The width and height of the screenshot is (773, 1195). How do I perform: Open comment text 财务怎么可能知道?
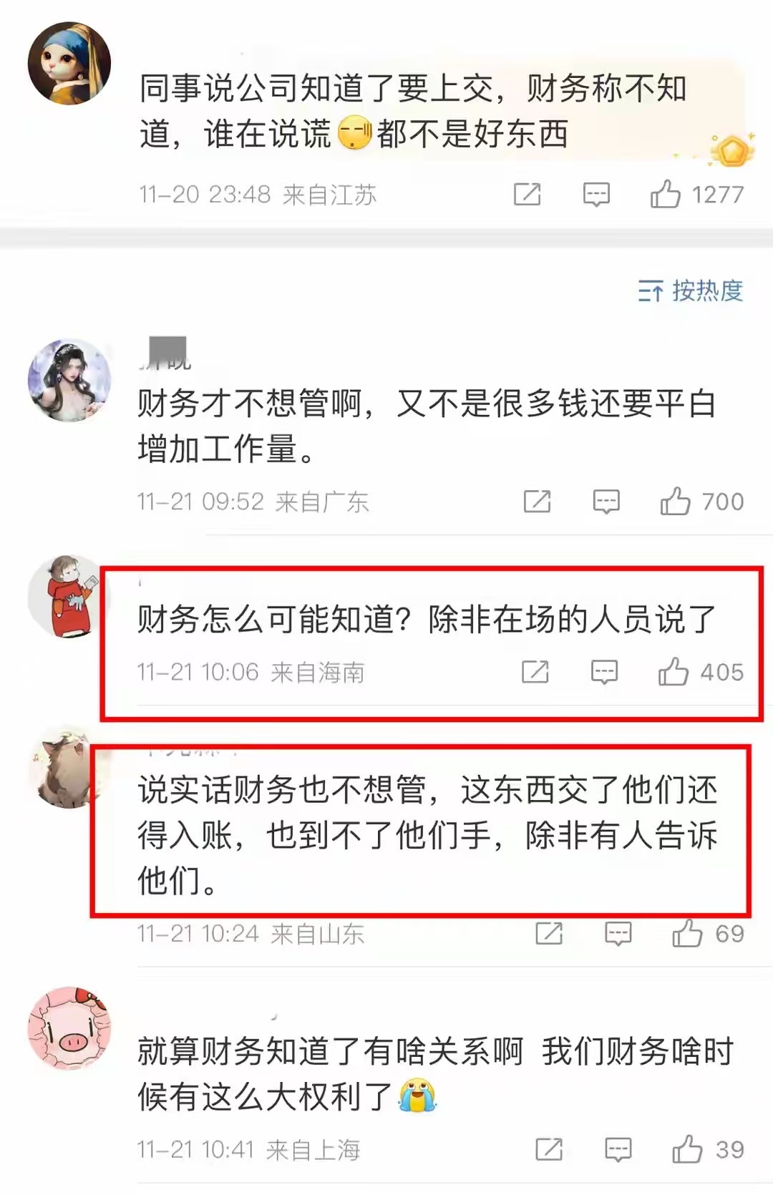pos(427,620)
